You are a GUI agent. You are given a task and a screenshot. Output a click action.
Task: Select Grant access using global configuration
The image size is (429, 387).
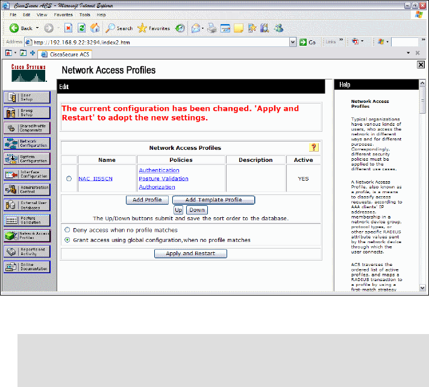click(67, 240)
